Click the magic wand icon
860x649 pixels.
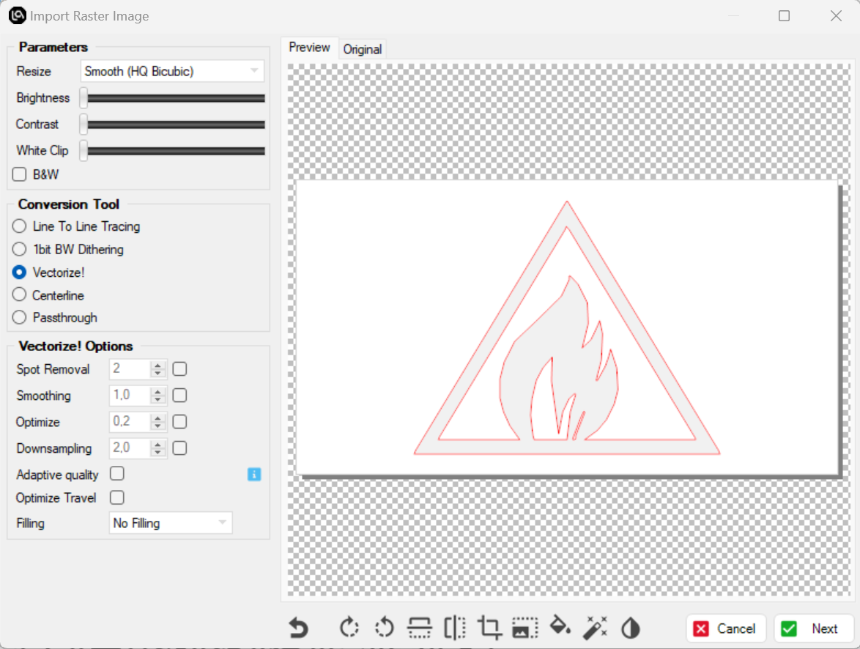tap(595, 628)
